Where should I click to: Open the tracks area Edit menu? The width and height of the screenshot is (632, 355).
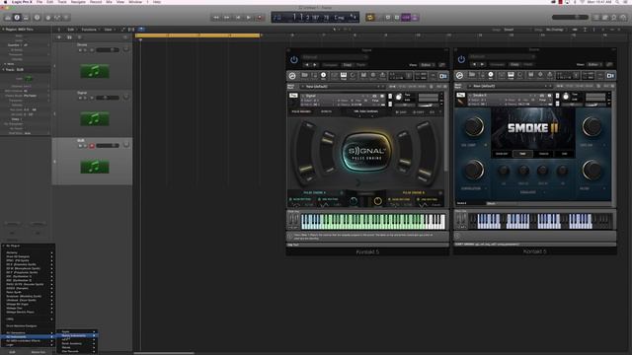72,30
